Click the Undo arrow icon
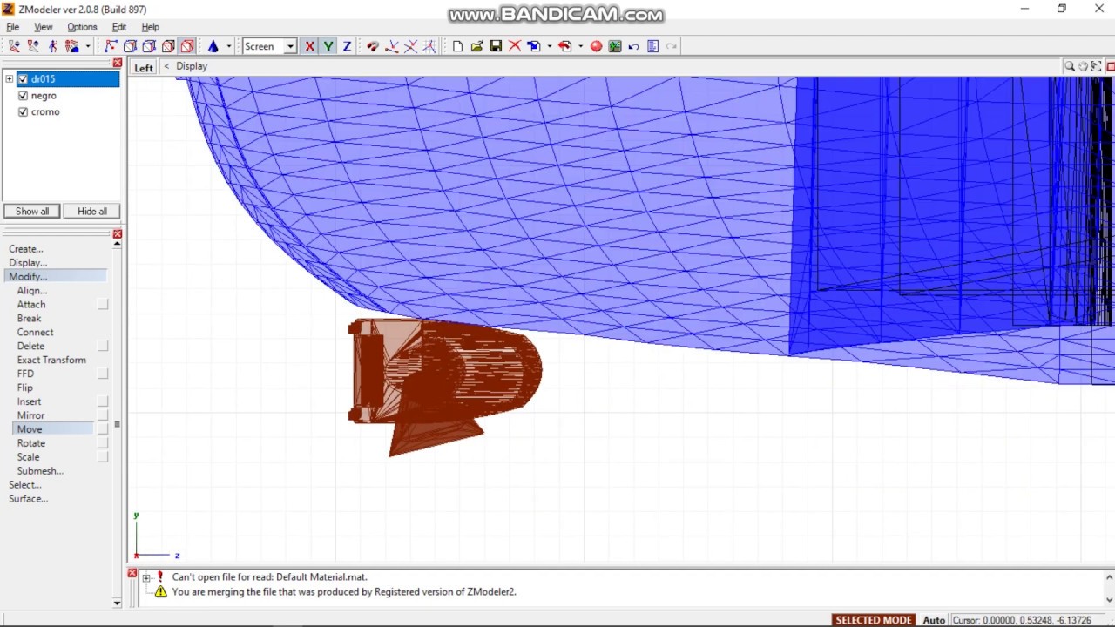 [633, 46]
